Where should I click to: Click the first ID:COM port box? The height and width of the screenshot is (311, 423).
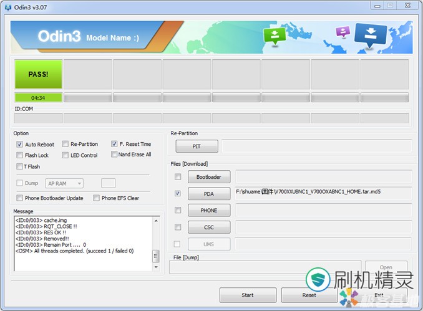pyautogui.click(x=38, y=118)
